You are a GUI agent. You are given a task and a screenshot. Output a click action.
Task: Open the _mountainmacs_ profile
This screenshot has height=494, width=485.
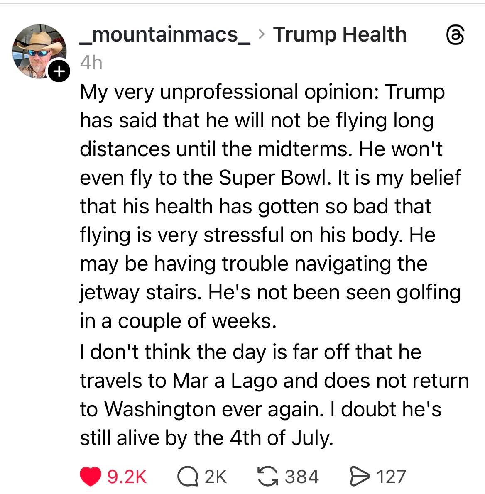(x=165, y=35)
